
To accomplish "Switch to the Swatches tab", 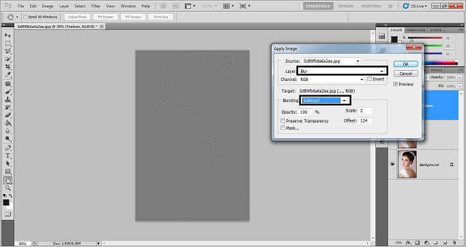I will coord(416,30).
